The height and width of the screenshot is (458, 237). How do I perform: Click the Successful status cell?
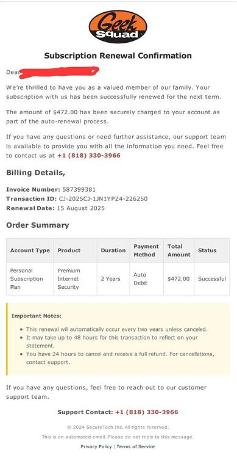point(212,279)
